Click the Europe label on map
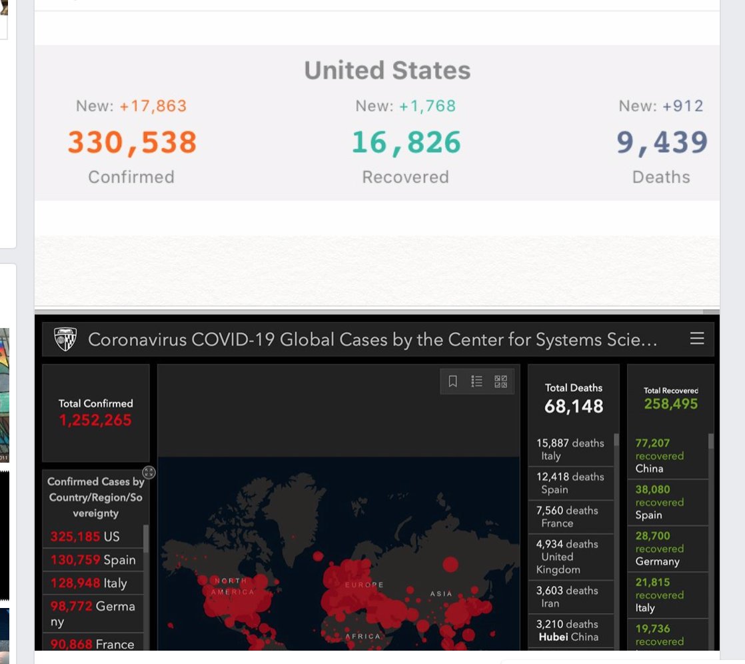 (x=364, y=585)
